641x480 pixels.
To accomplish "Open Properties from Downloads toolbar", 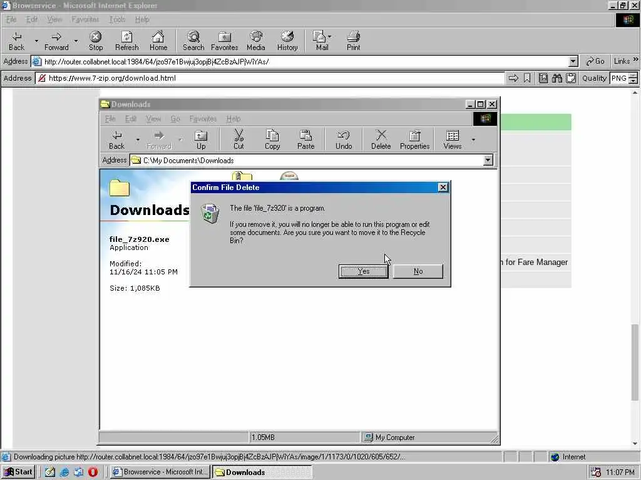I will [x=414, y=139].
